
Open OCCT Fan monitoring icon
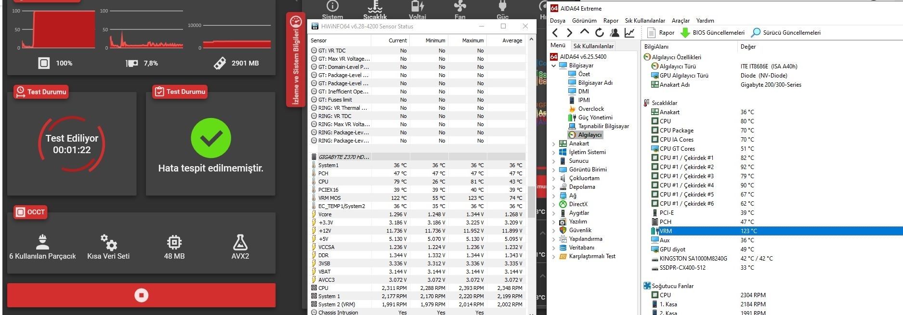coord(460,6)
